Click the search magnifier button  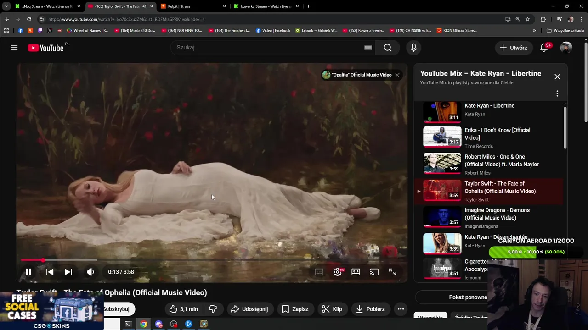coord(388,48)
